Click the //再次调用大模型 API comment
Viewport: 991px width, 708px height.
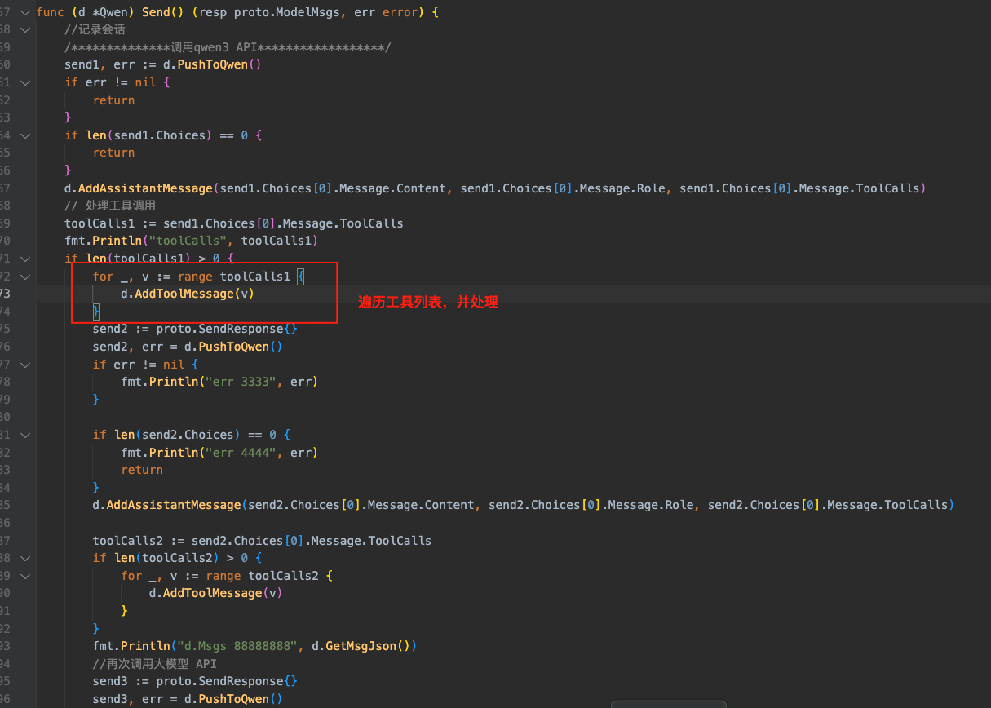point(154,663)
